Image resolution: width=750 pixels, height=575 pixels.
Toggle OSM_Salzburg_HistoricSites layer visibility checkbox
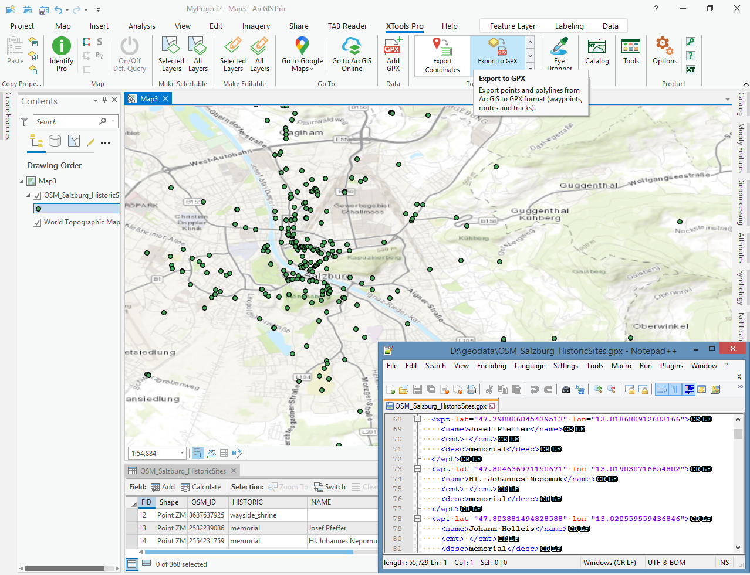tap(37, 195)
